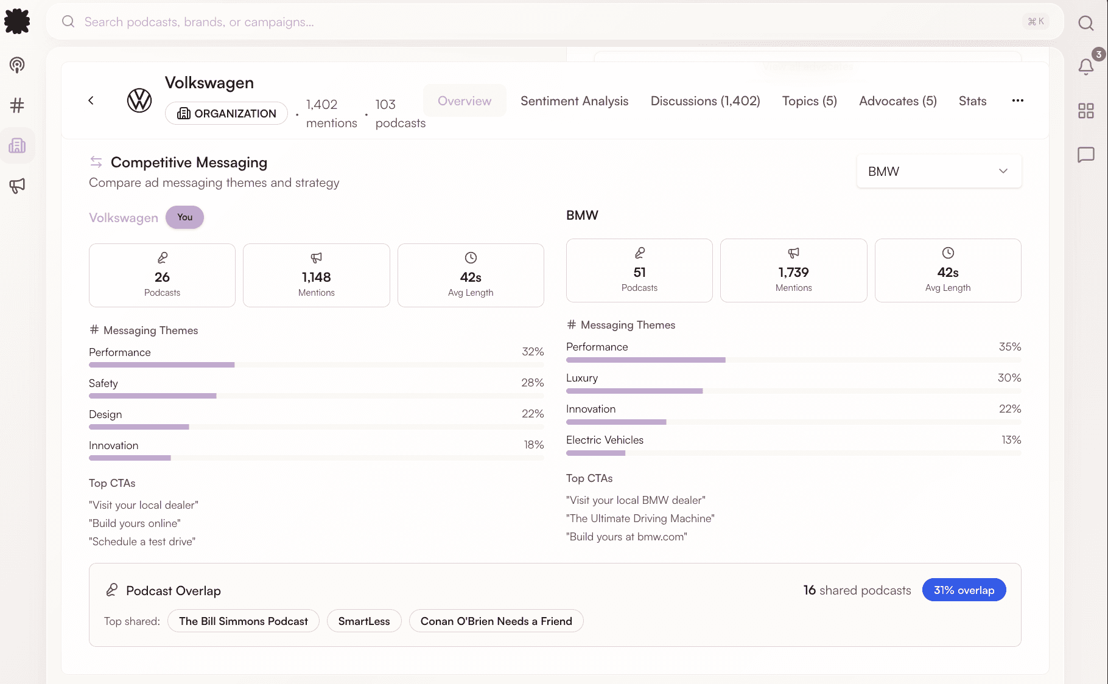Open the Stats tab
This screenshot has width=1108, height=684.
click(x=972, y=101)
